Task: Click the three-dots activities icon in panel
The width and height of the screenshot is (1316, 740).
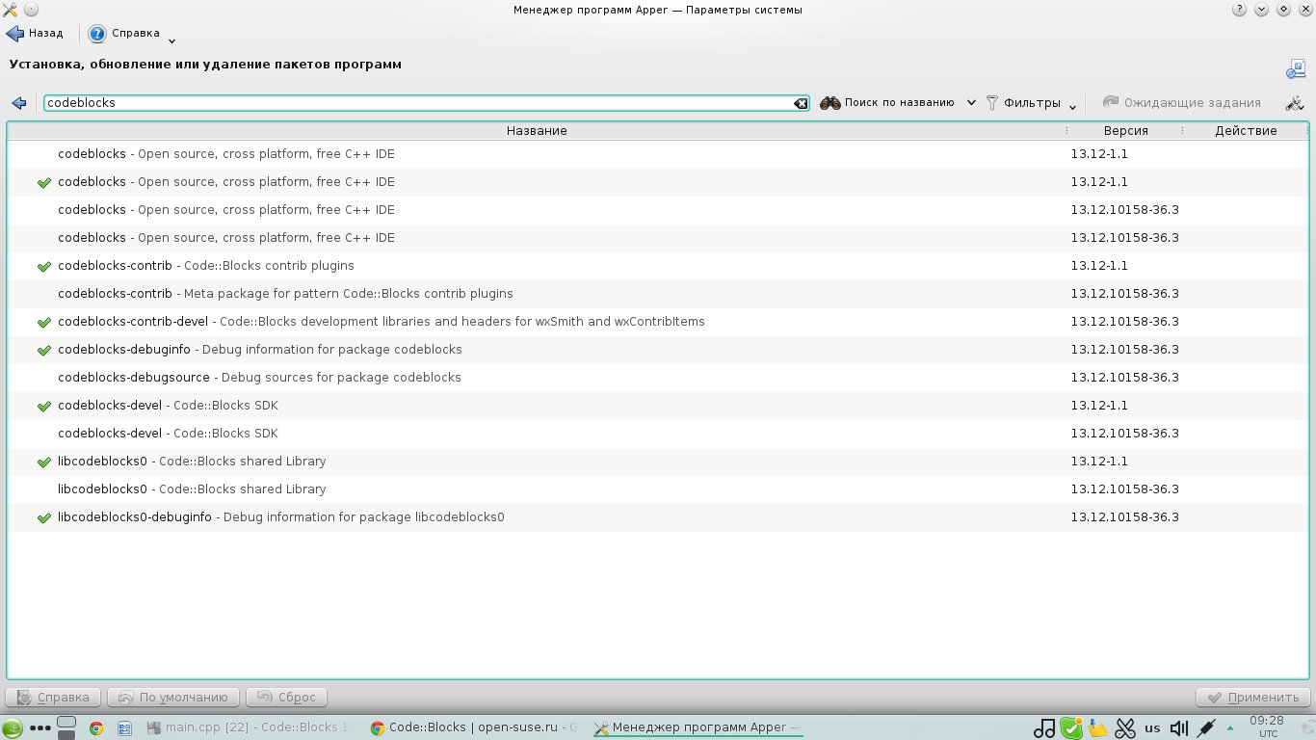Action: click(40, 728)
